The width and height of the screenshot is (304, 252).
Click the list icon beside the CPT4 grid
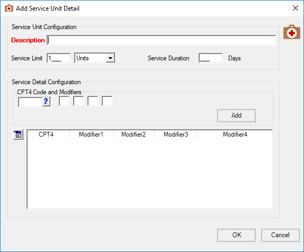pos(18,134)
